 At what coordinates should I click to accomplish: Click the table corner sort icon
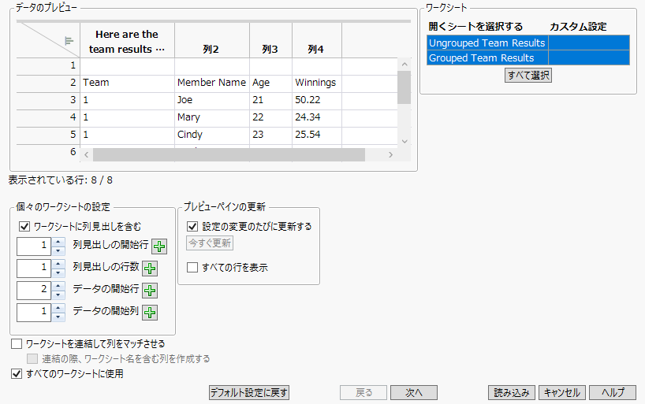(69, 40)
